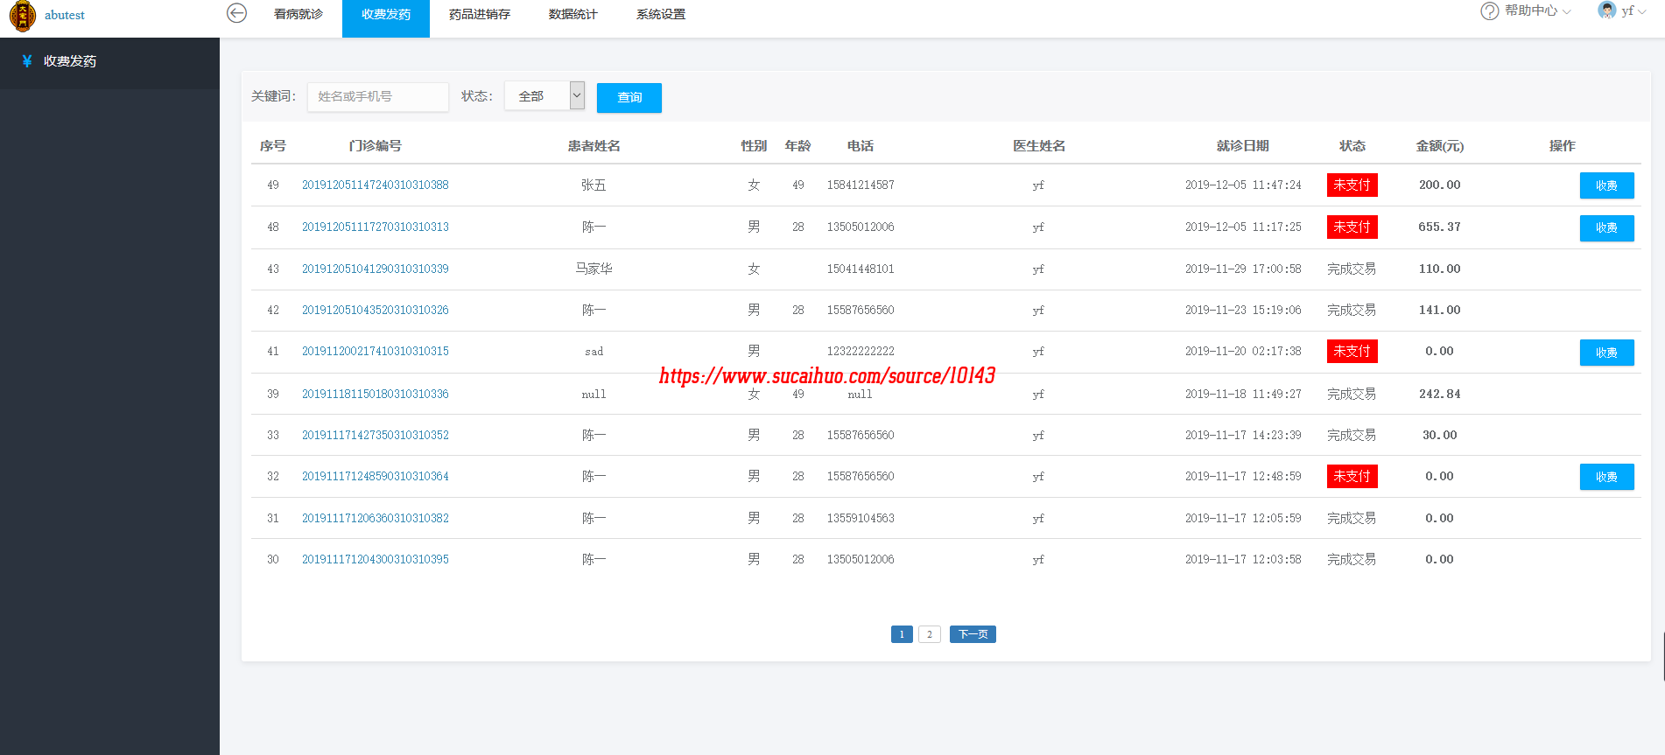
Task: Switch to the 看病就诊 tab
Action: tap(299, 15)
